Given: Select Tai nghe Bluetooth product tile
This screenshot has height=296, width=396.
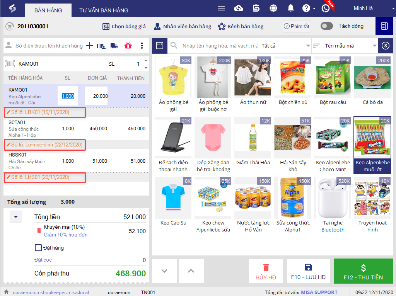Looking at the screenshot, I should [x=333, y=205].
